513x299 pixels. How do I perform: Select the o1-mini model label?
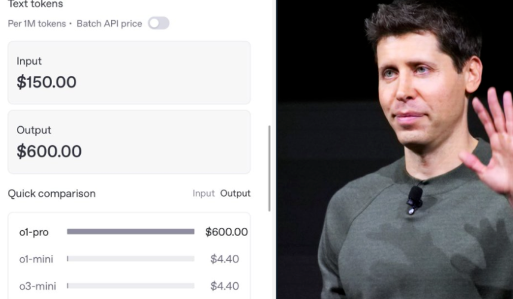[36, 259]
